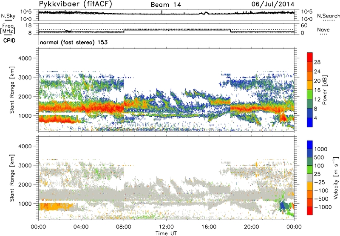Click the 1000 tick of velocity panel
This screenshot has height=236, width=340.
click(x=25, y=204)
